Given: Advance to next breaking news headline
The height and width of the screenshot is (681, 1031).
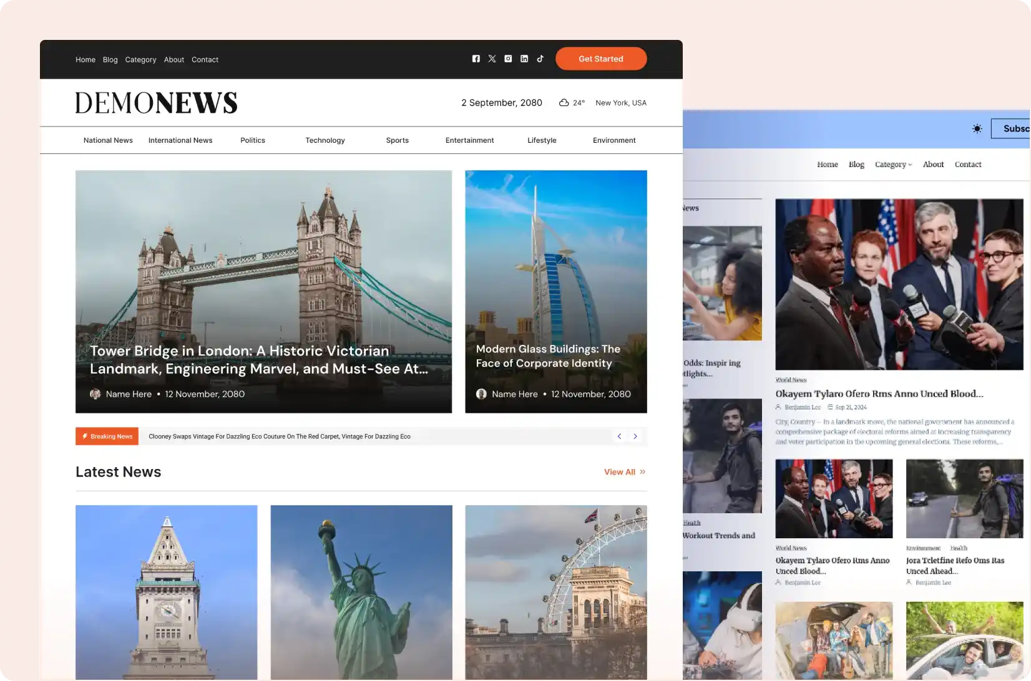Looking at the screenshot, I should pos(635,437).
